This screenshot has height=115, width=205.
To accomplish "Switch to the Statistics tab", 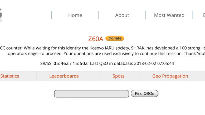I will 9,76.
